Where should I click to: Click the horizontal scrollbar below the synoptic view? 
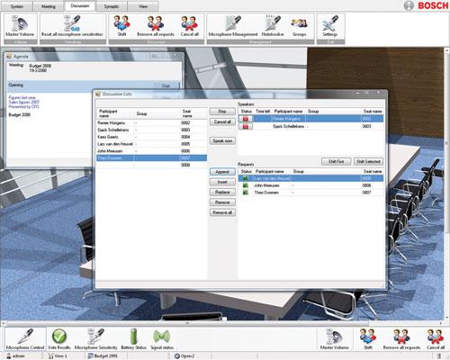click(222, 323)
